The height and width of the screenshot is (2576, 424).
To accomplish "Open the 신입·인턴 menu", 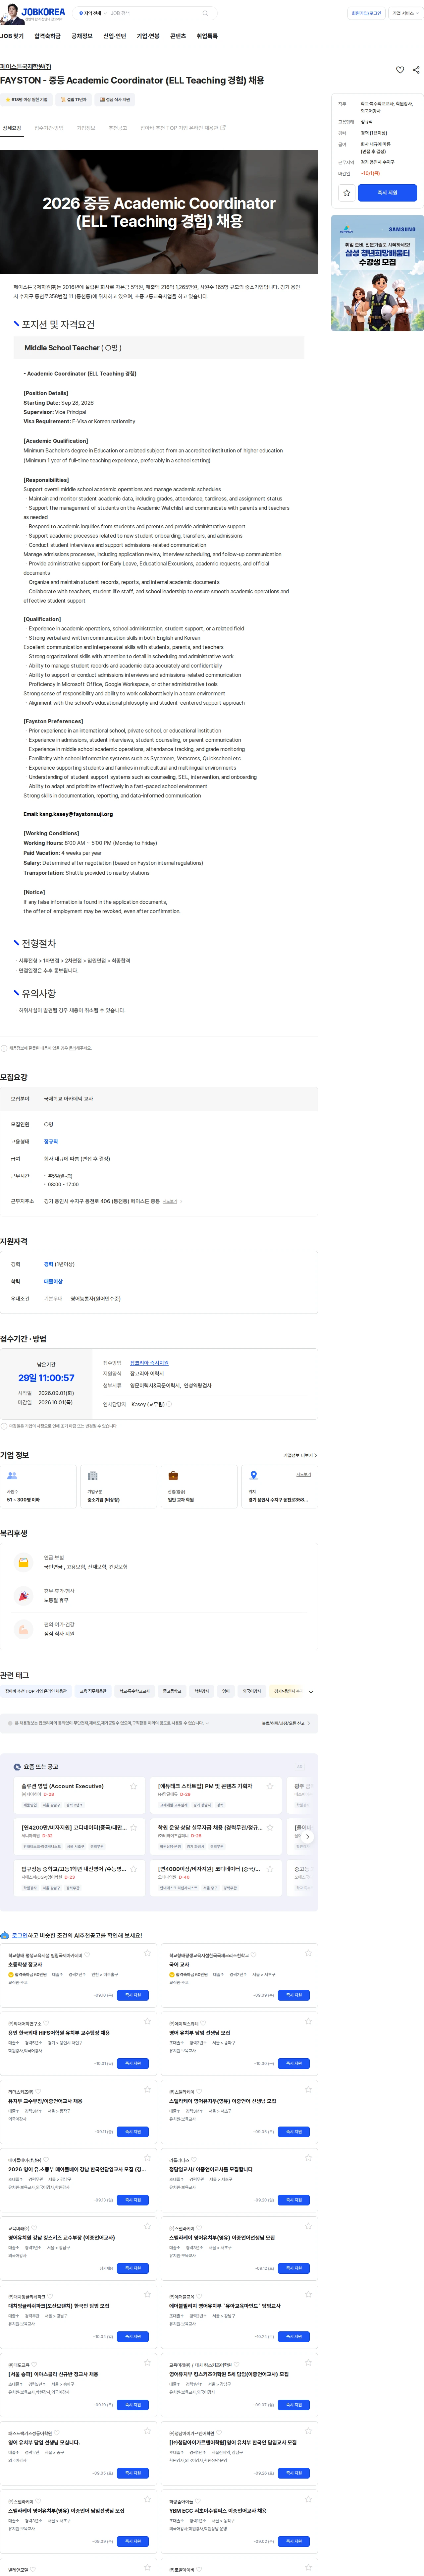I will tap(115, 36).
